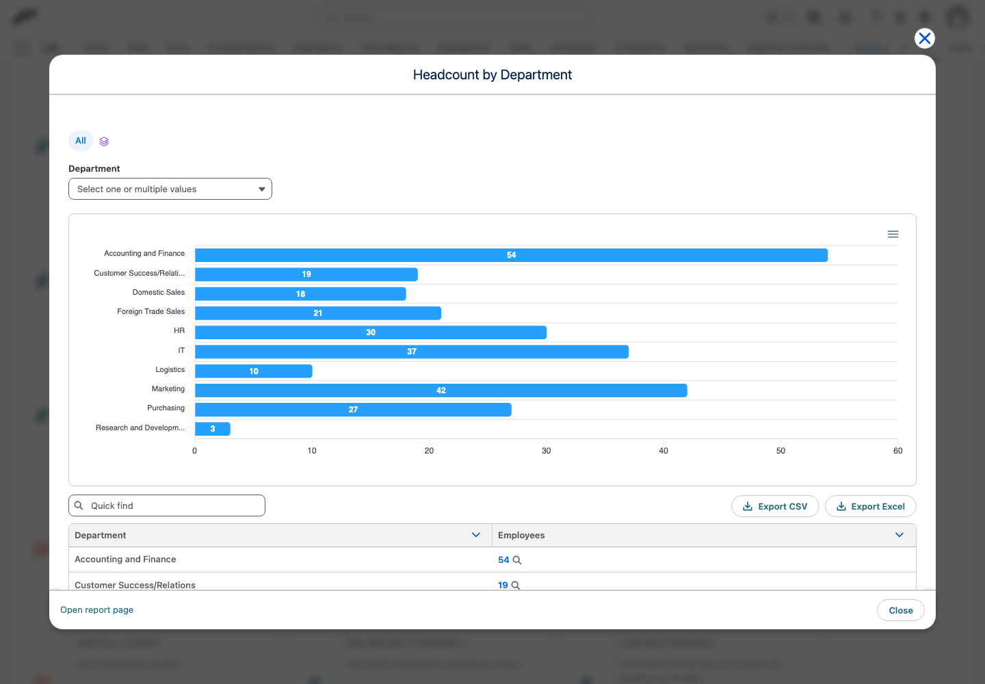Select the HR bar showing 30
Image resolution: width=985 pixels, height=684 pixels.
tap(371, 332)
